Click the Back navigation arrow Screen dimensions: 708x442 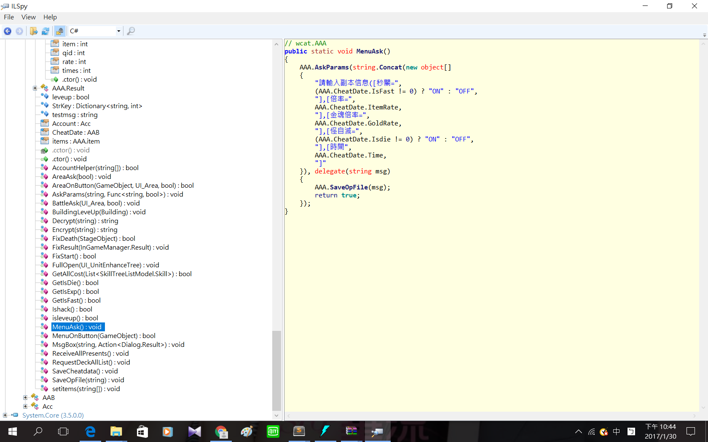(8, 31)
